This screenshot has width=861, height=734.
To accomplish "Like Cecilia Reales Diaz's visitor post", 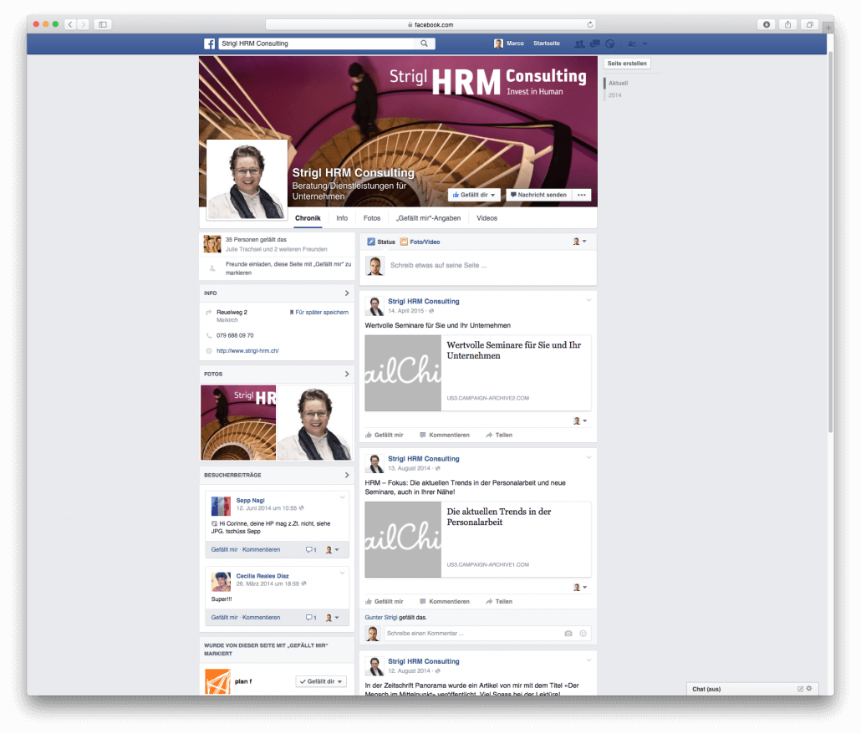I will pos(225,618).
